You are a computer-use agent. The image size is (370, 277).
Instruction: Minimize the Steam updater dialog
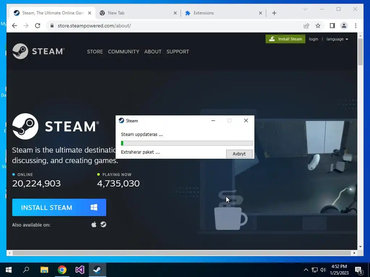(213, 120)
